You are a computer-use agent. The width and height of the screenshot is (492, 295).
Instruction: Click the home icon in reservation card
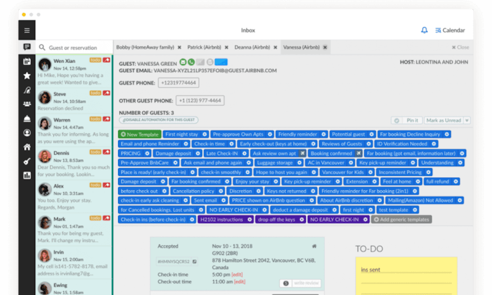314,246
